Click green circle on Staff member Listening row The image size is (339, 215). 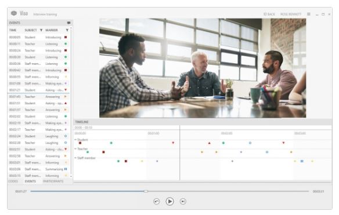point(66,64)
